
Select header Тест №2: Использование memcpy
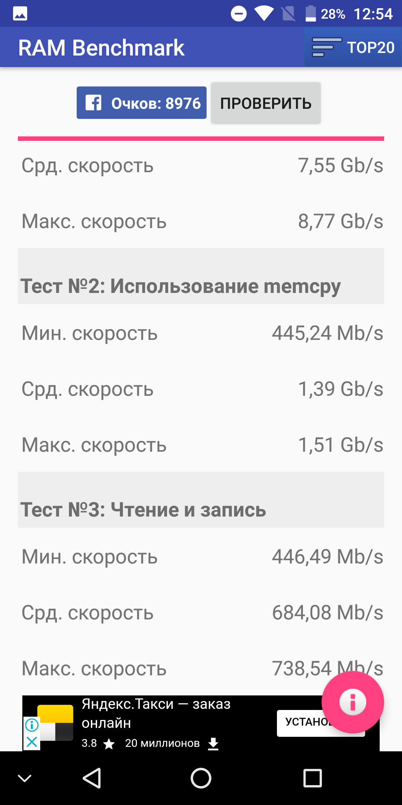[x=201, y=276]
